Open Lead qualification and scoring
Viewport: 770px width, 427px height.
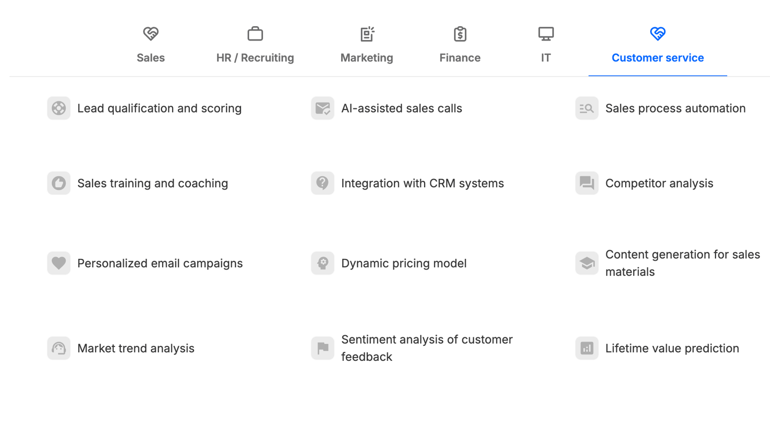pos(159,108)
